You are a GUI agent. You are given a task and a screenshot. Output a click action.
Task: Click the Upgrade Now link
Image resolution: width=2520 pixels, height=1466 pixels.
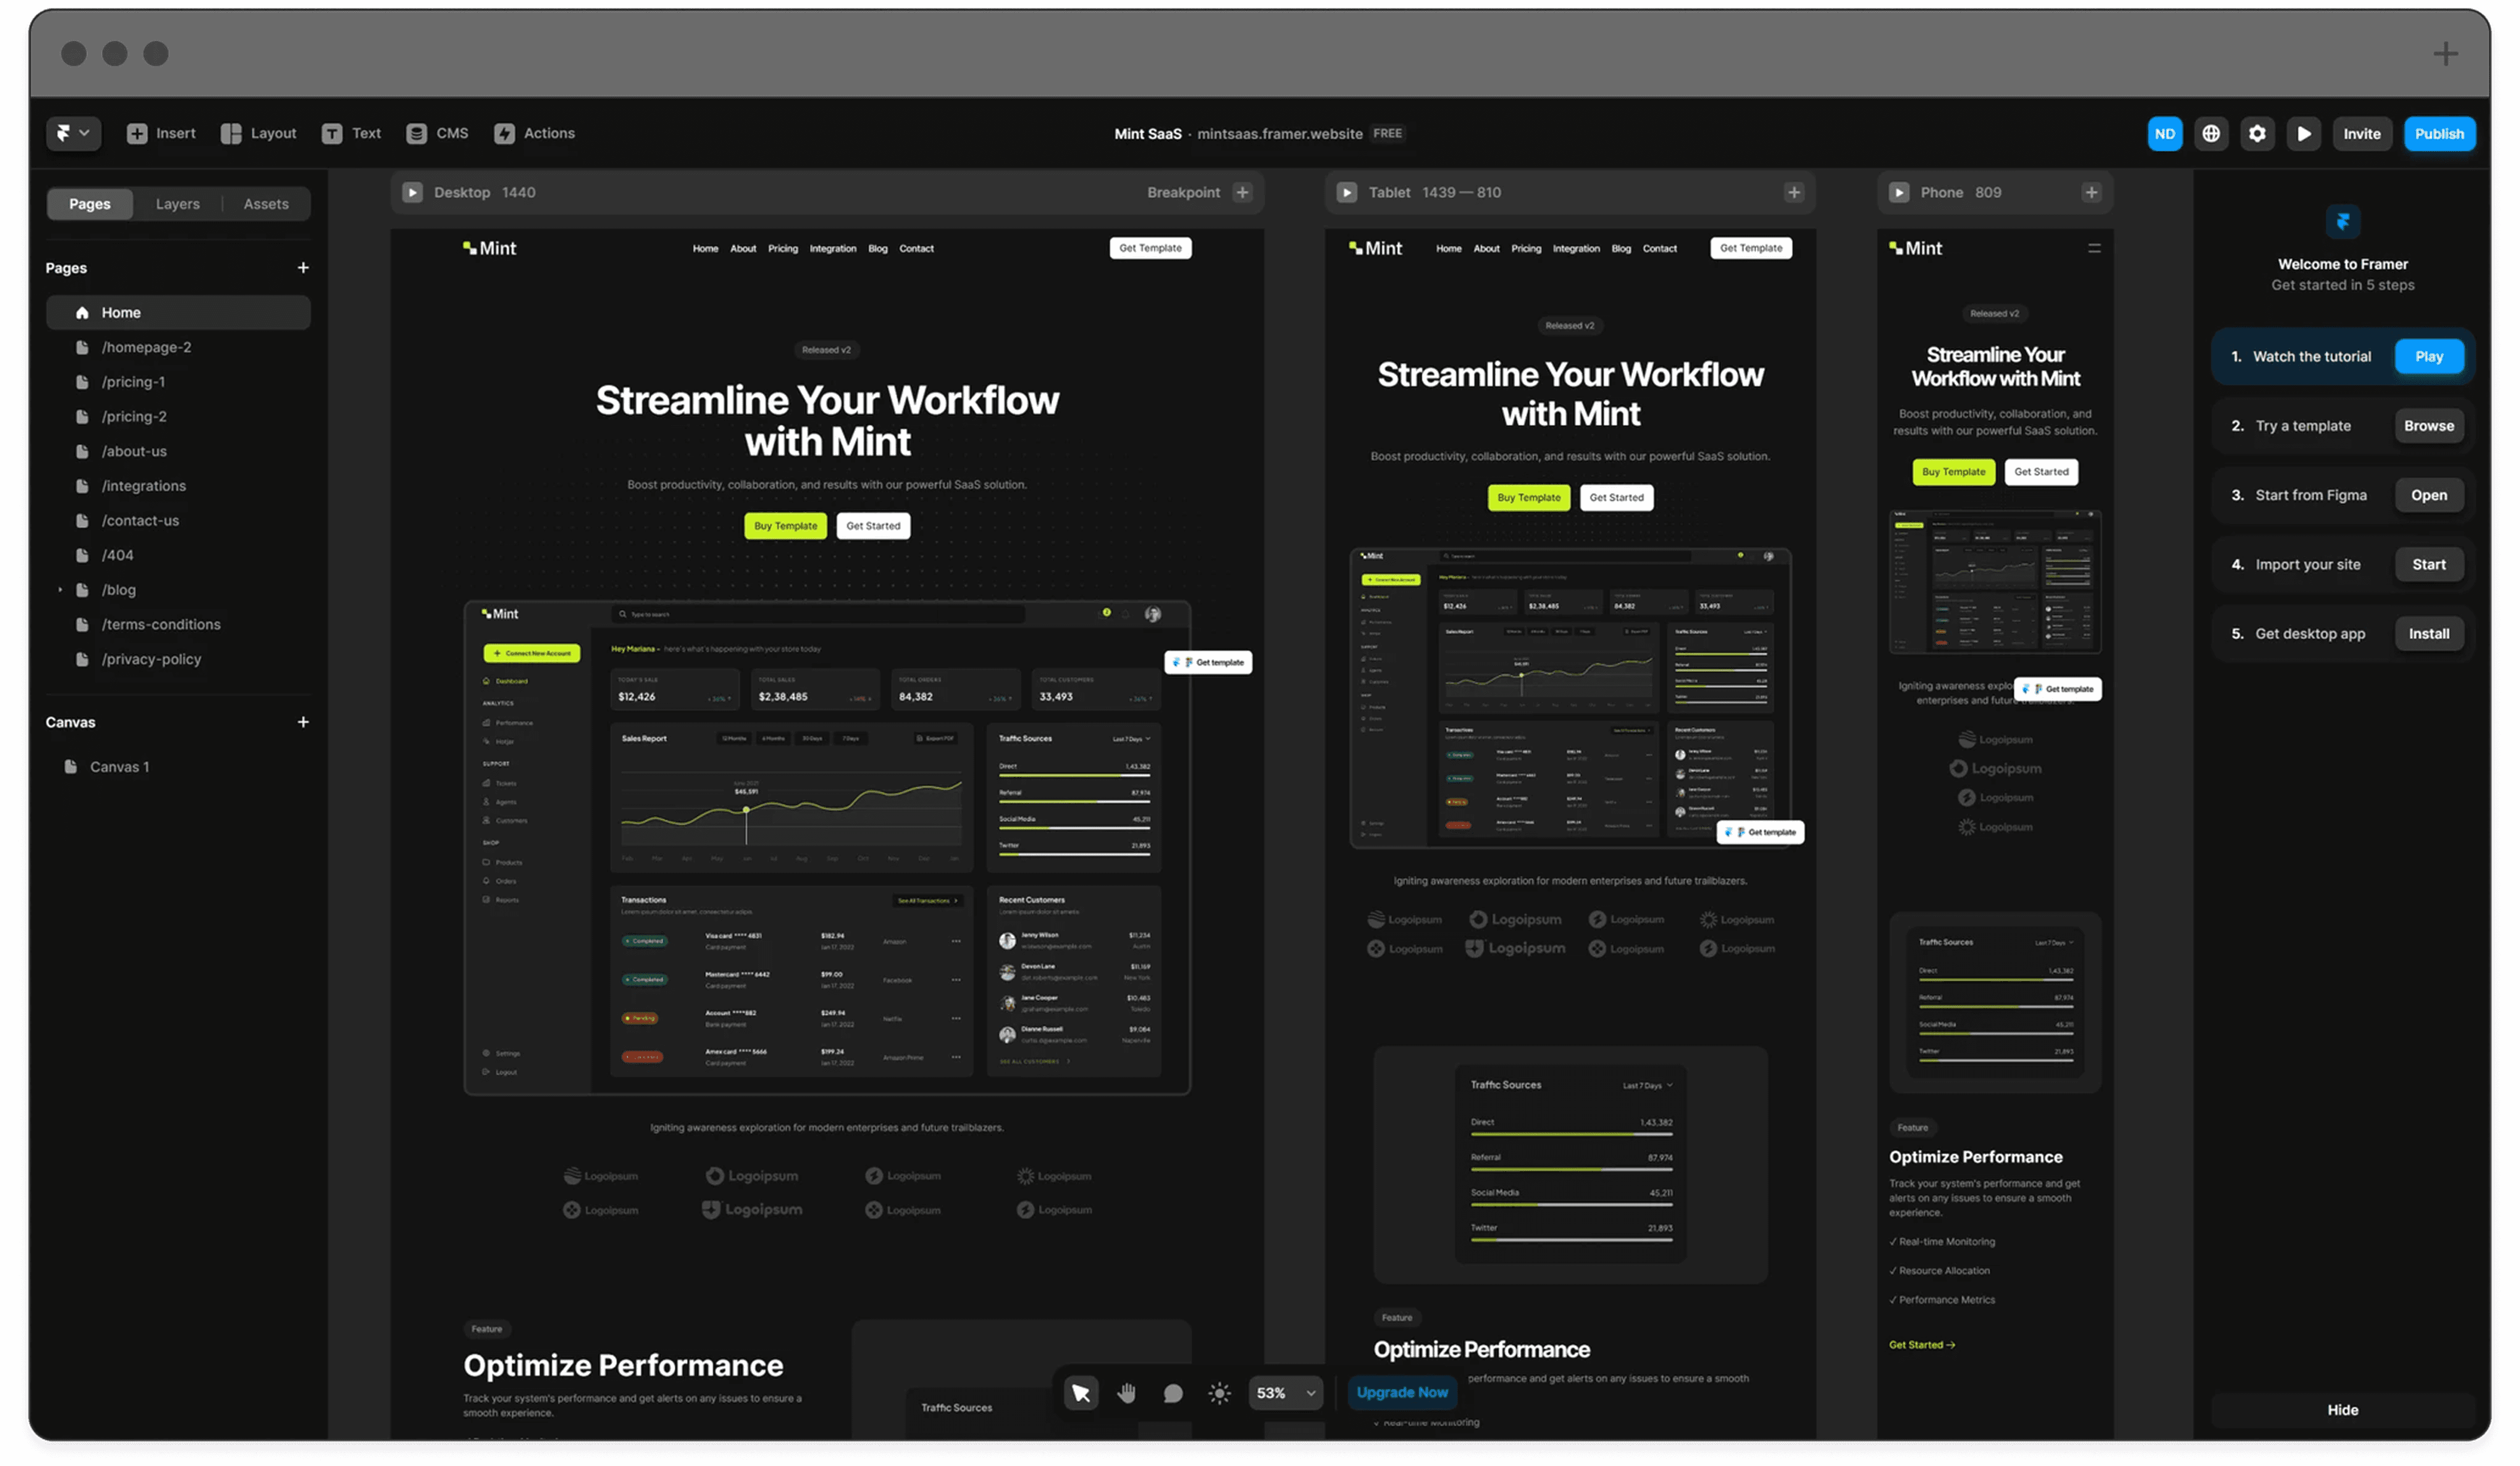(1401, 1392)
